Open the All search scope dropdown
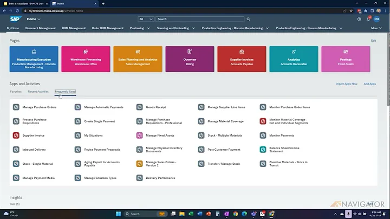 point(146,19)
